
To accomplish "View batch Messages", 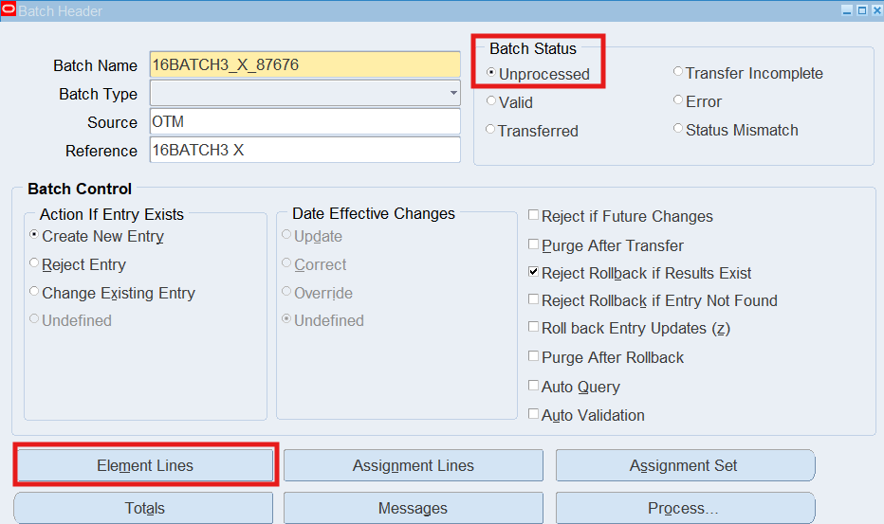I will click(413, 509).
